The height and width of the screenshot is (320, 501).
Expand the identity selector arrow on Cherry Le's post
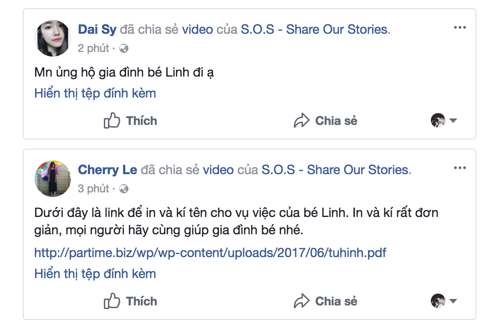coord(453,301)
